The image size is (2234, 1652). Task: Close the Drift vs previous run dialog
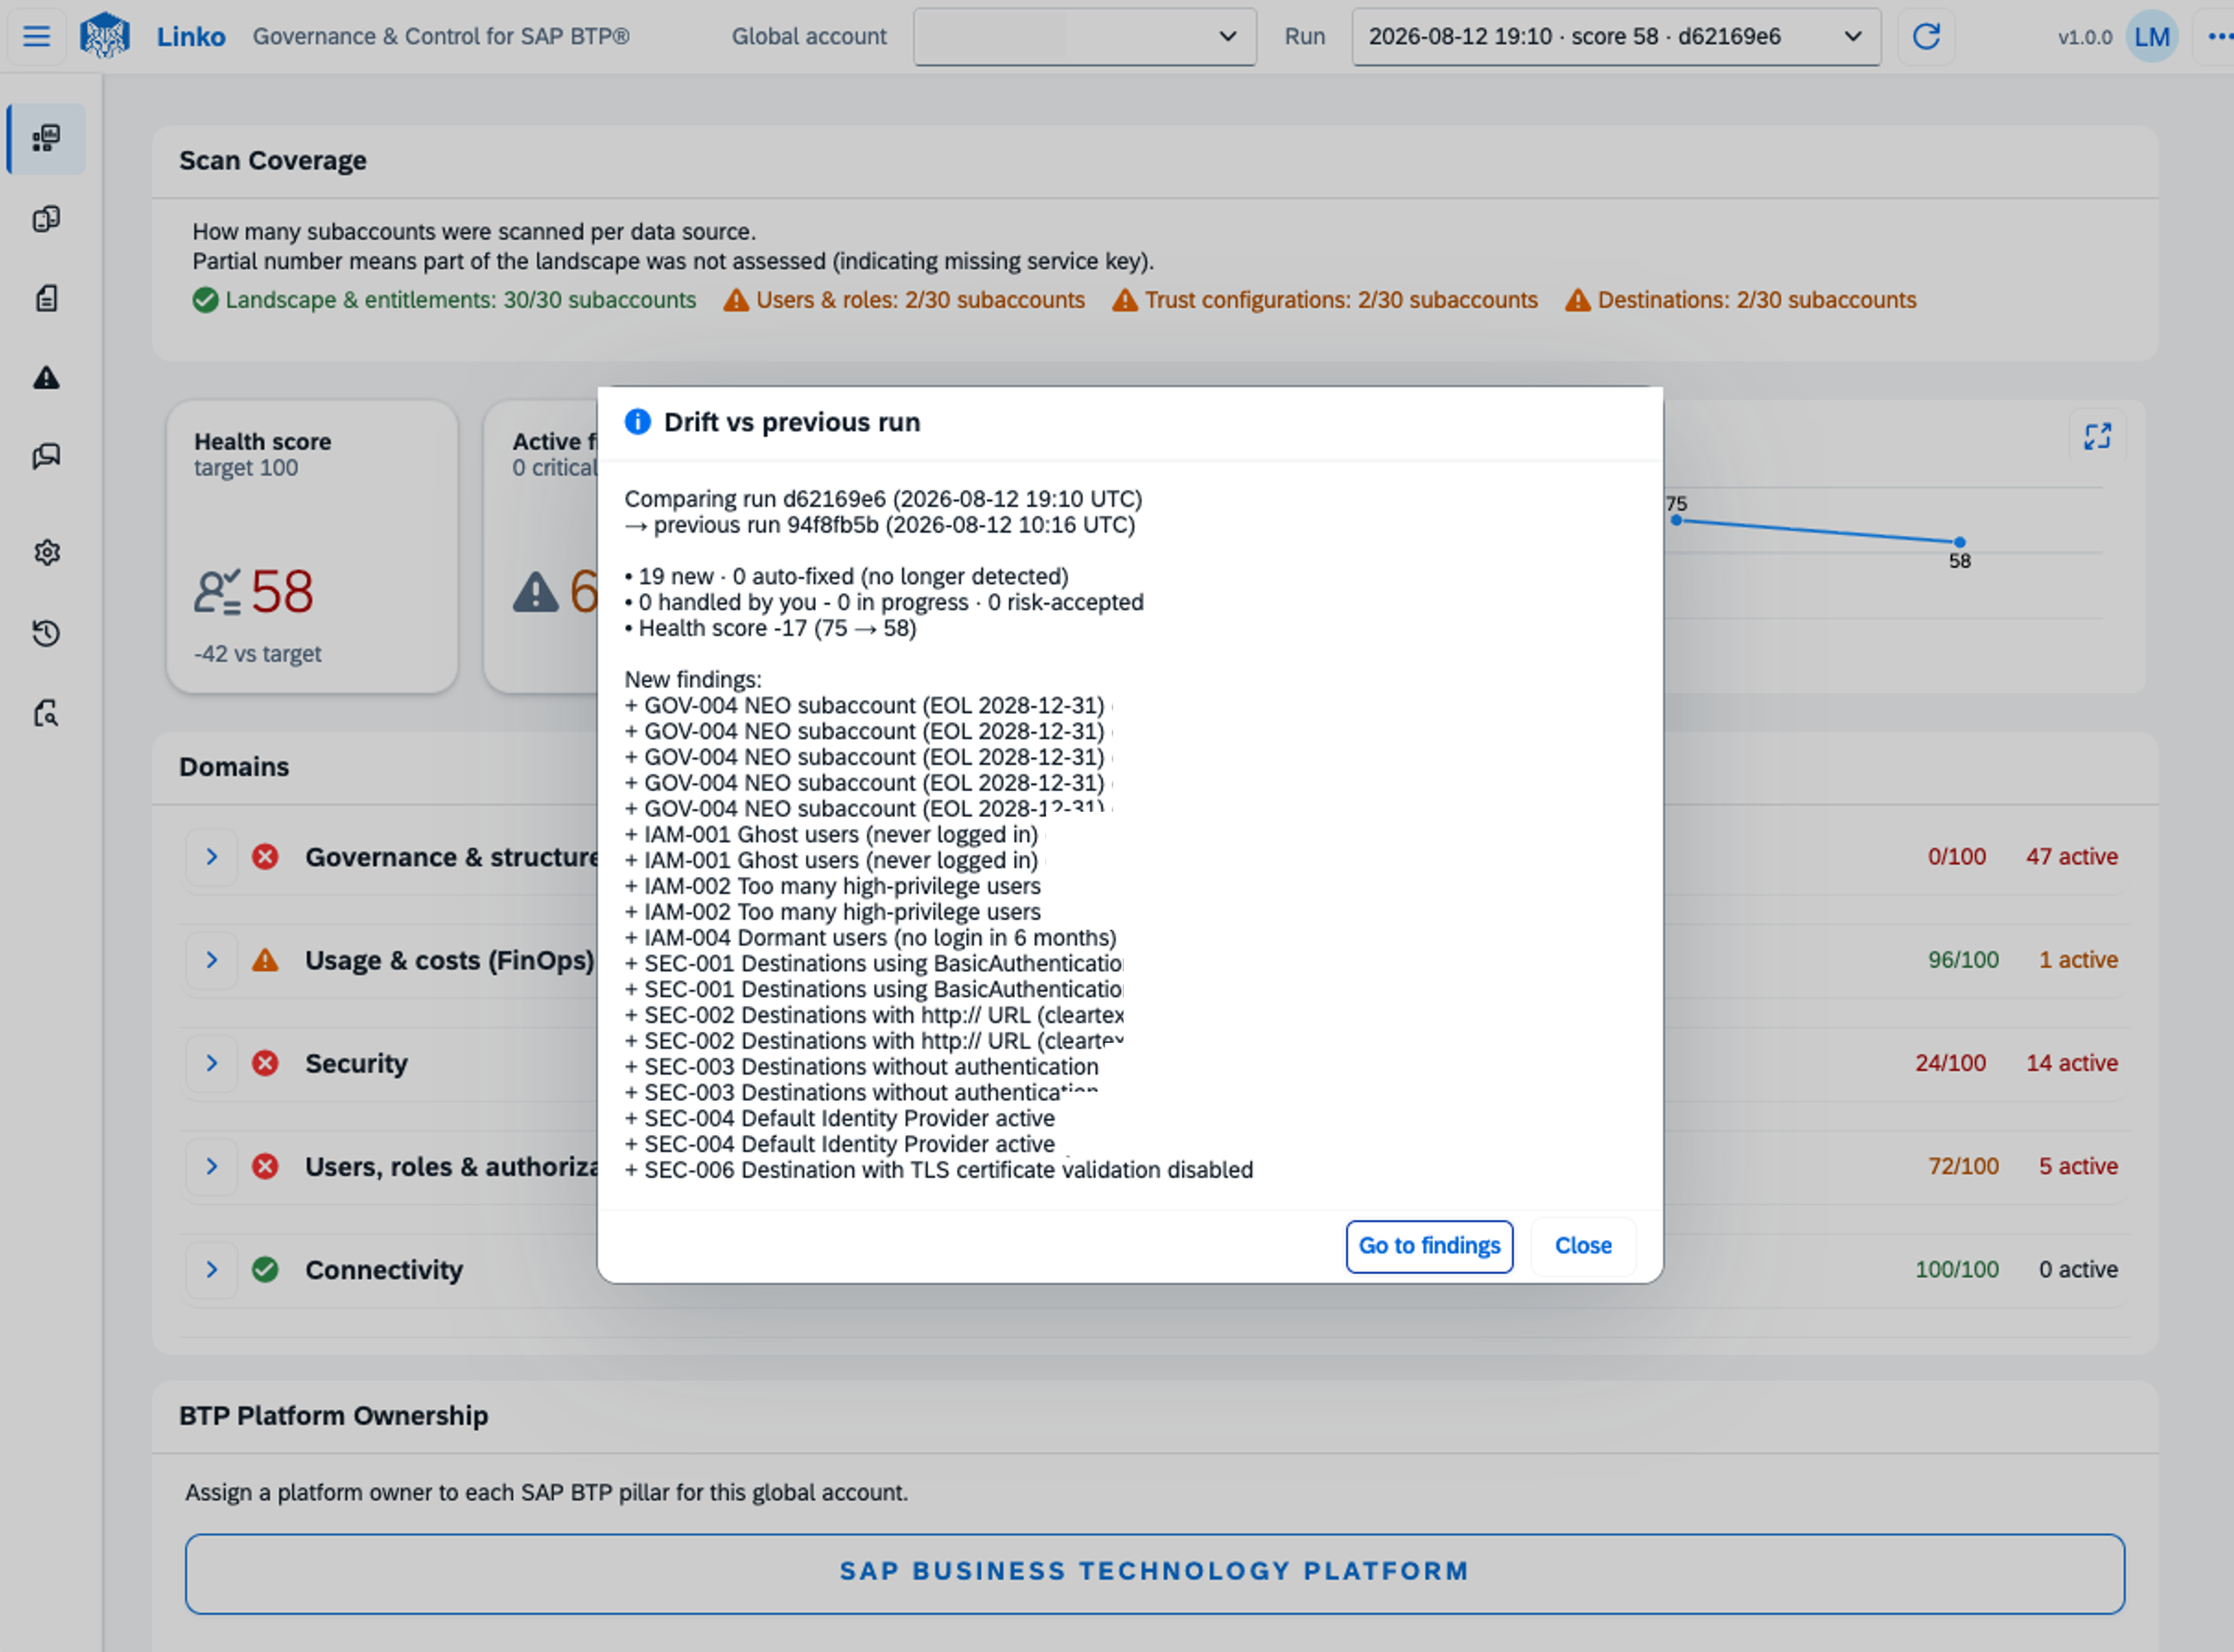[1583, 1246]
